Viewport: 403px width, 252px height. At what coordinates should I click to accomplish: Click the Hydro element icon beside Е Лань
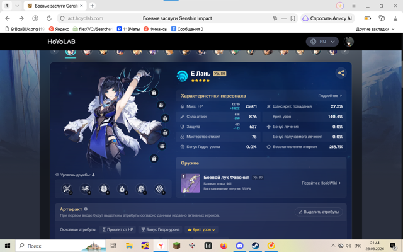[x=182, y=76]
